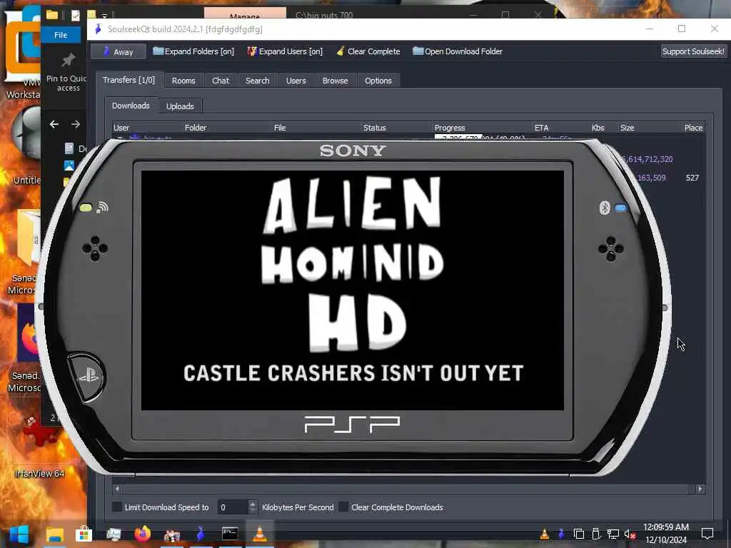Enable Limit Download Speed to checkbox
This screenshot has width=731, height=548.
(x=118, y=507)
